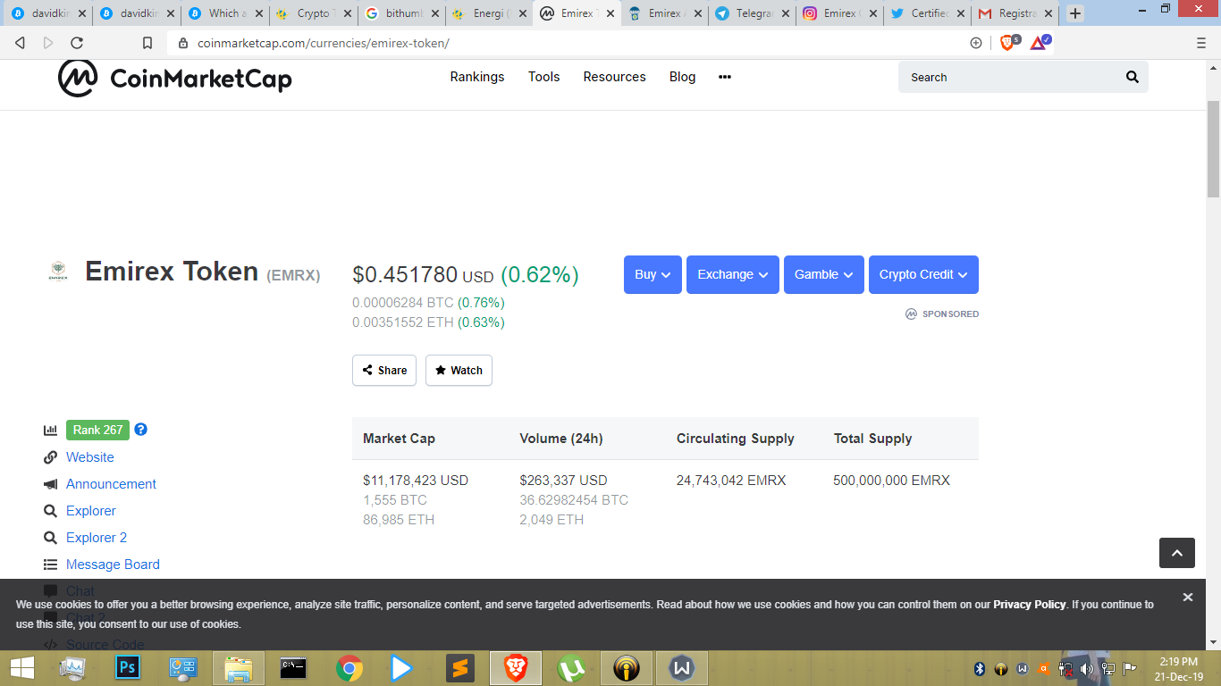Go back with the browser back arrow

[x=21, y=43]
